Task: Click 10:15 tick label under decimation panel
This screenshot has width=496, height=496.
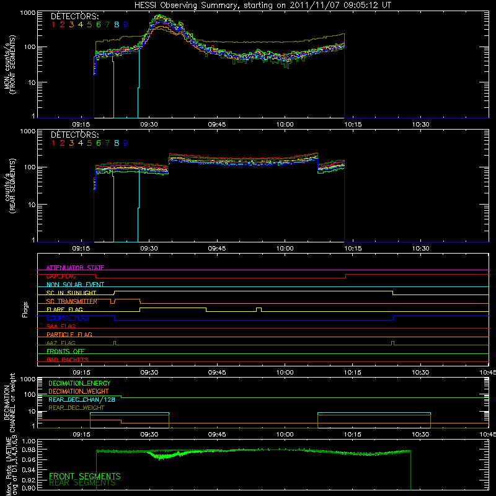Action: 353,435
